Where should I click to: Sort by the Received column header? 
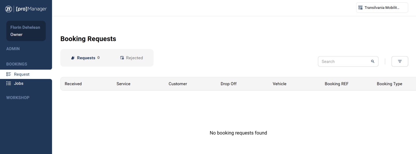click(73, 84)
